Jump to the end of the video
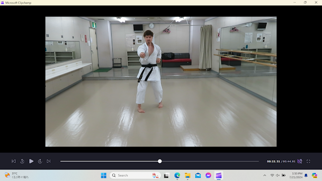The width and height of the screenshot is (322, 181). [x=48, y=161]
